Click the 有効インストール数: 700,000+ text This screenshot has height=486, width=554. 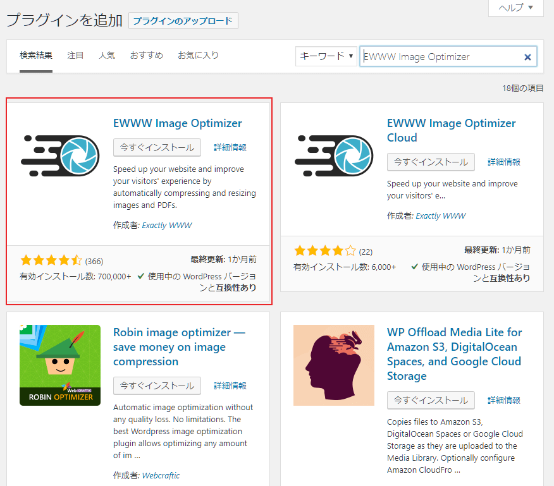point(75,276)
